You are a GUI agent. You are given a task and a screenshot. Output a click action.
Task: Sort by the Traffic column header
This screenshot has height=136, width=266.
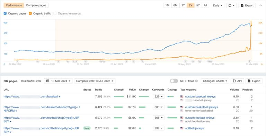click(98, 90)
